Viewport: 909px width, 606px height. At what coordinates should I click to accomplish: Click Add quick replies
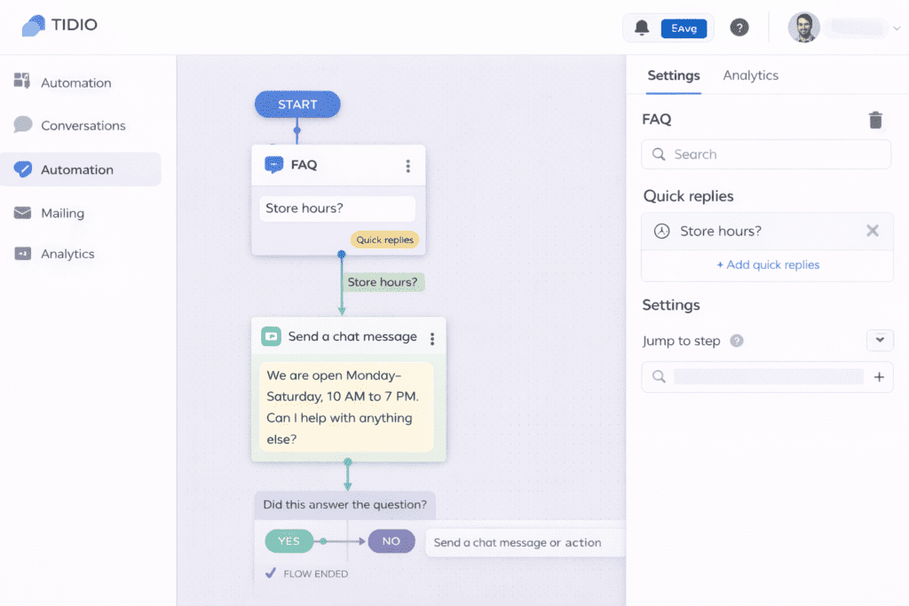click(766, 265)
